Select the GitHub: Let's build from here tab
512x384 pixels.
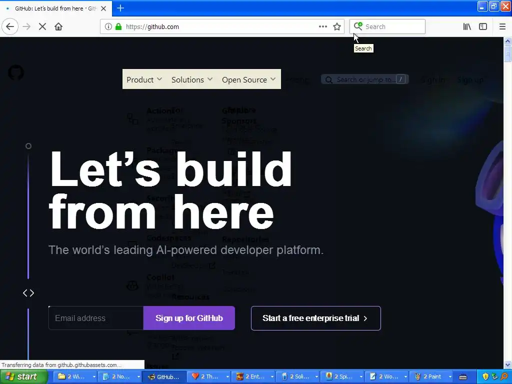click(55, 8)
